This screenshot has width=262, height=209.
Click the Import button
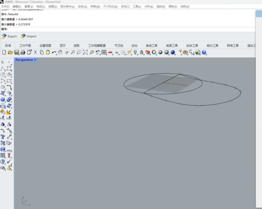point(28,36)
